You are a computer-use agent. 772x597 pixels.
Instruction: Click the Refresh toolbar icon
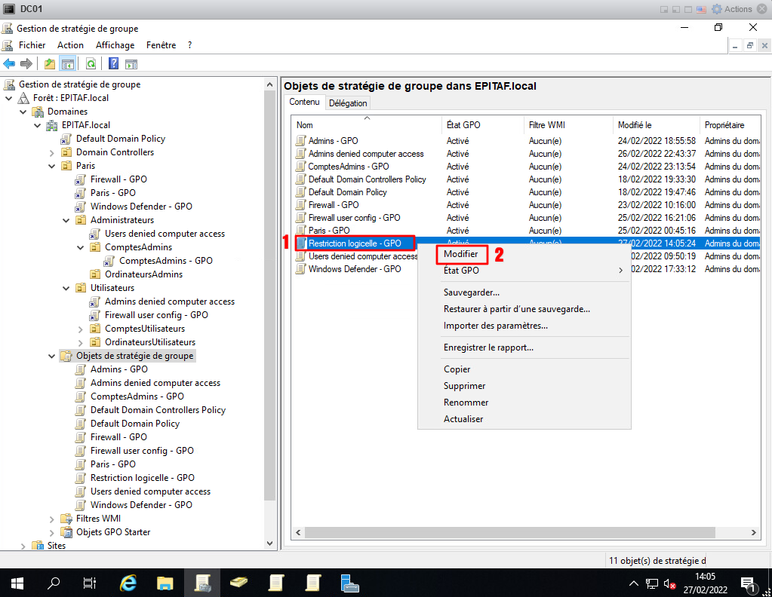[91, 64]
